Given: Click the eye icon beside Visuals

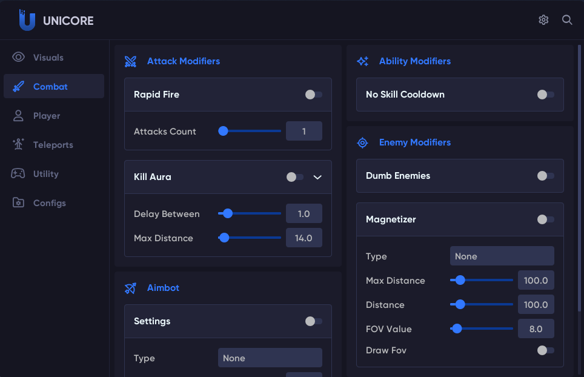Looking at the screenshot, I should coord(18,58).
